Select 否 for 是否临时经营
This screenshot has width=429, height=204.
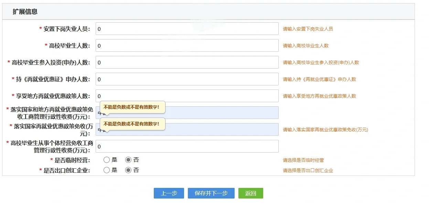tap(128, 160)
